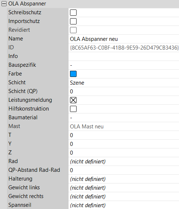
Task: Enable the Hilfskonstruktion checkbox
Action: point(73,109)
